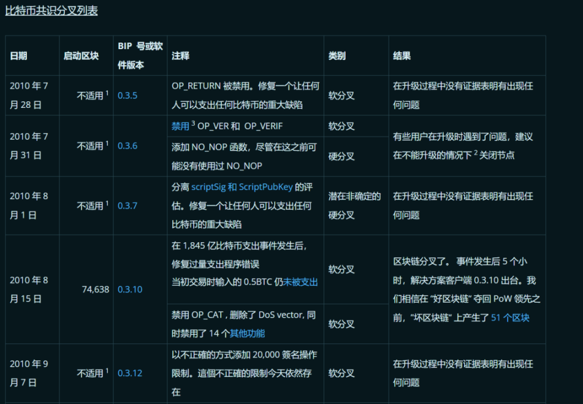
Task: Follow the scriptSig 和 ScriptPubKey link
Action: click(x=242, y=187)
